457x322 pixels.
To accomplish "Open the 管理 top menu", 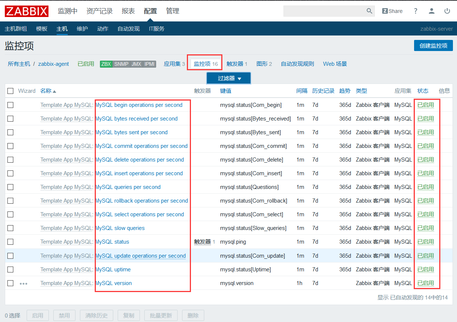I will (x=173, y=11).
